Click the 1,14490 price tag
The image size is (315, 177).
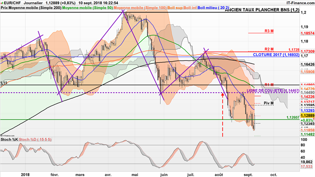308,93
